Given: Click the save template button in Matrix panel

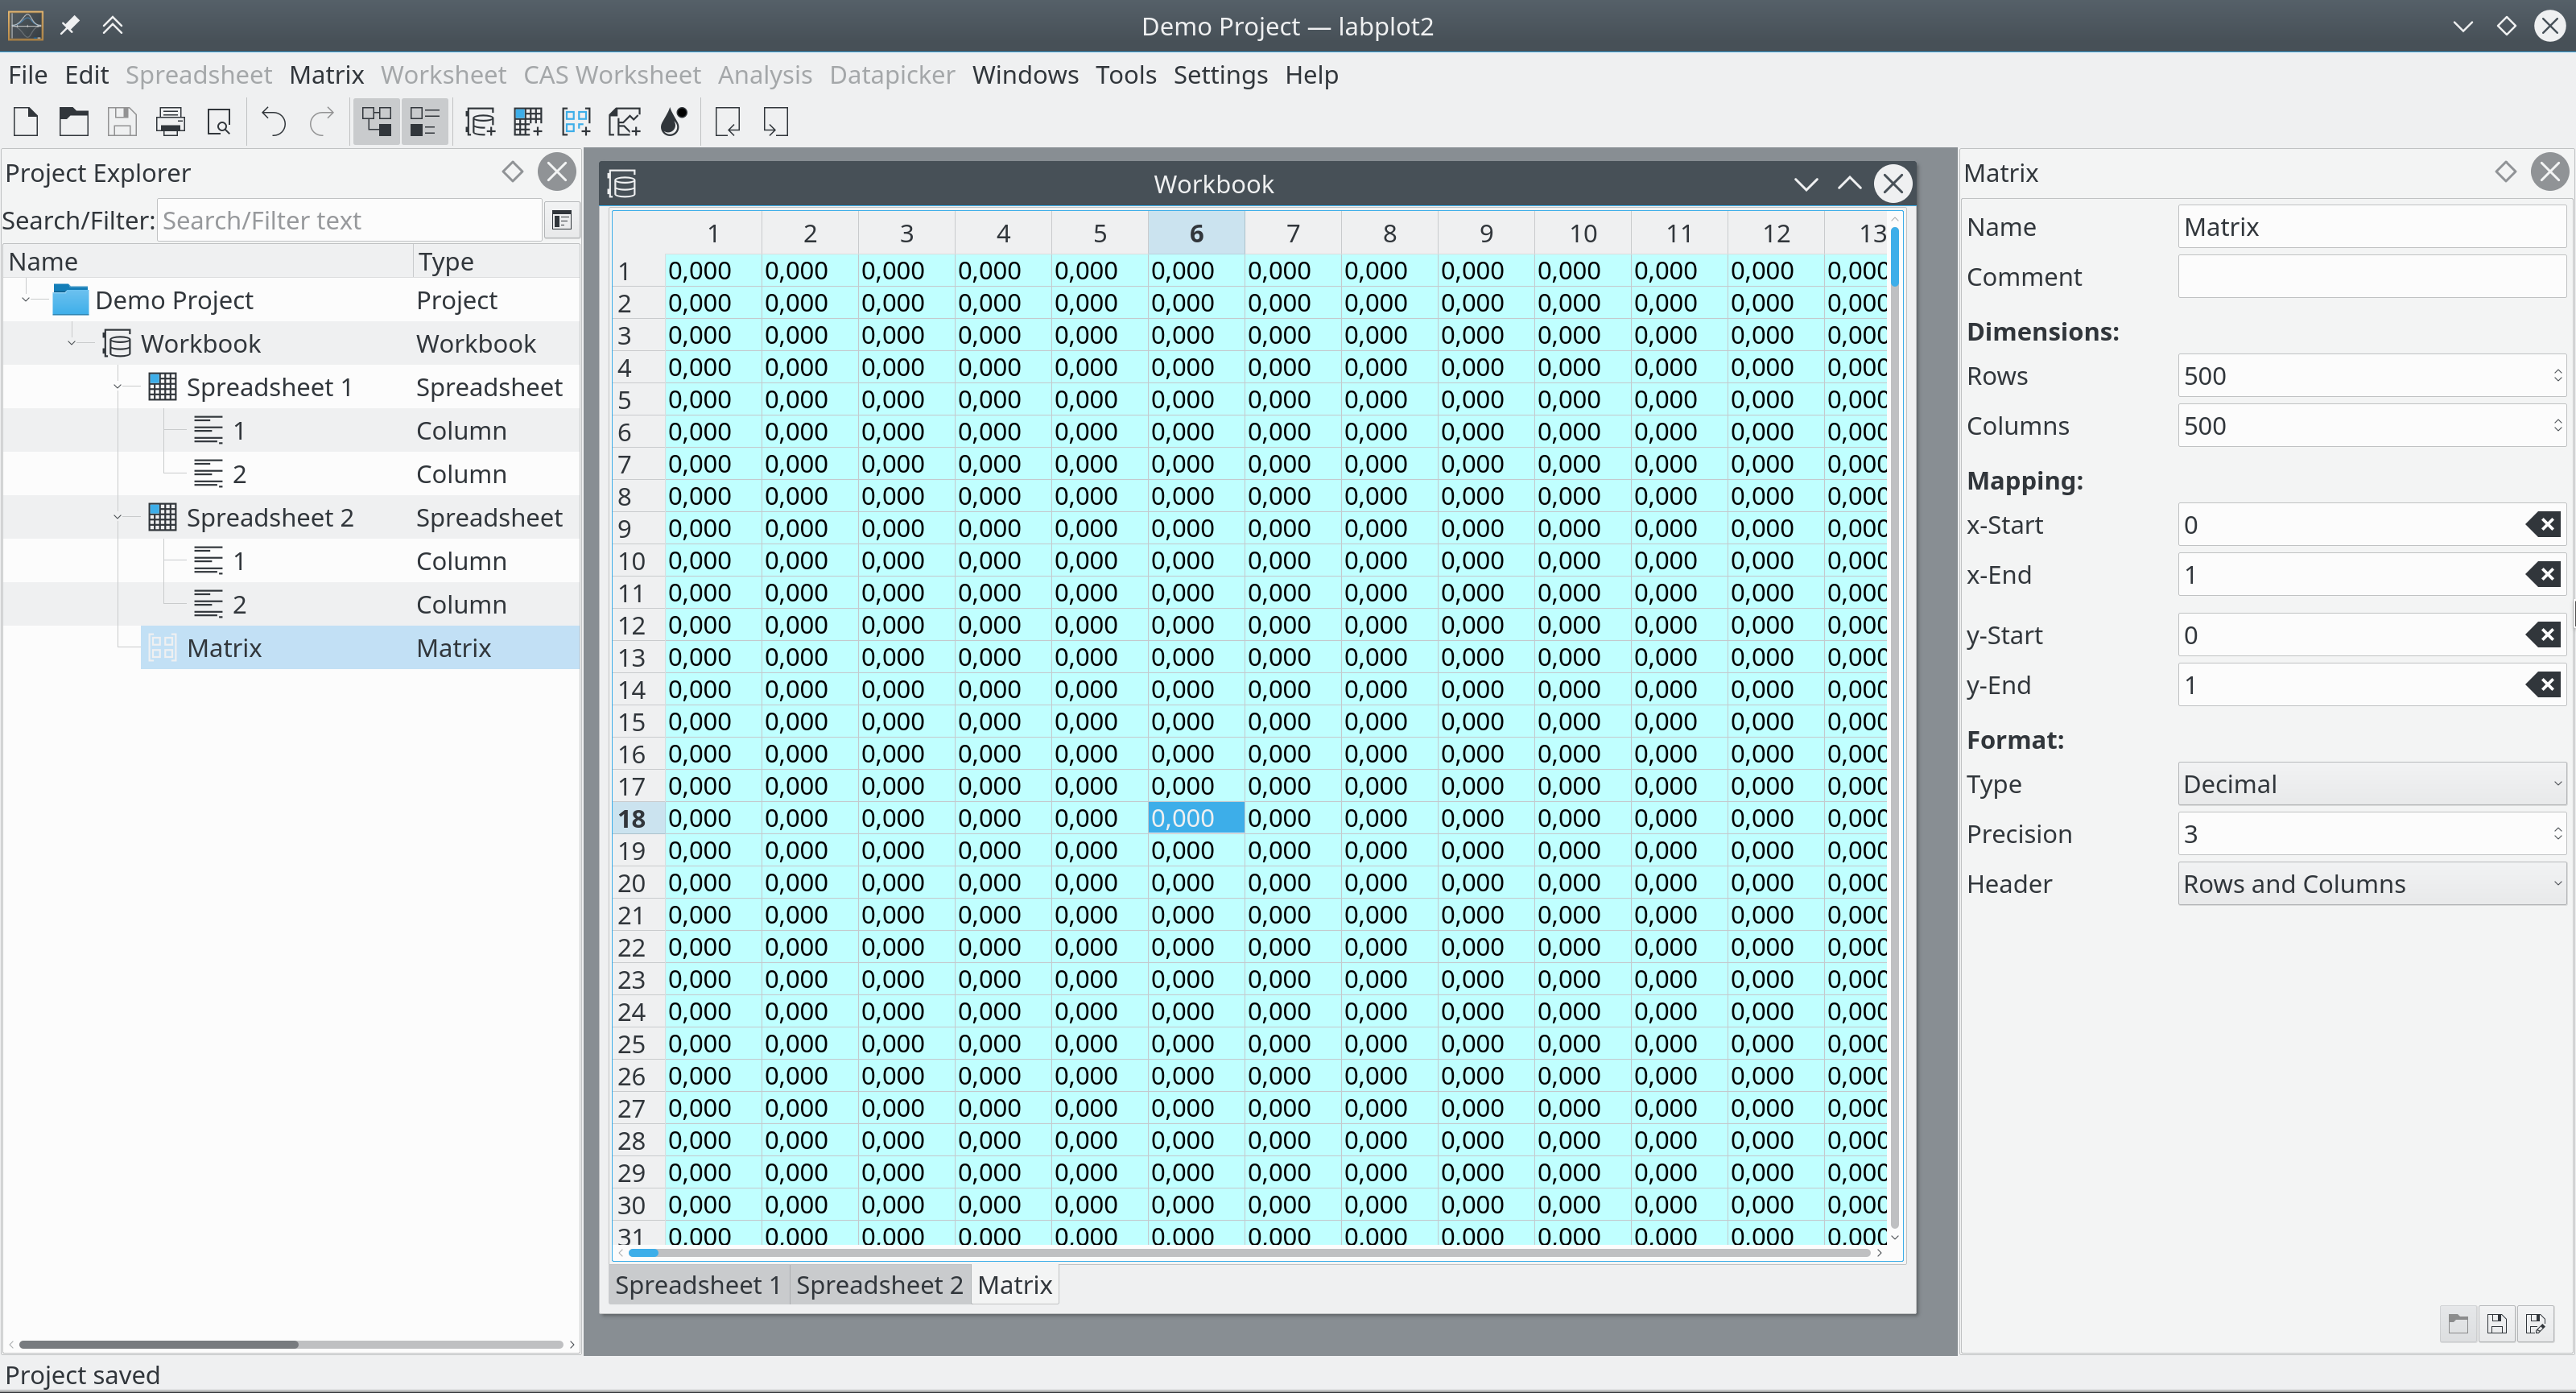Looking at the screenshot, I should 2496,1324.
